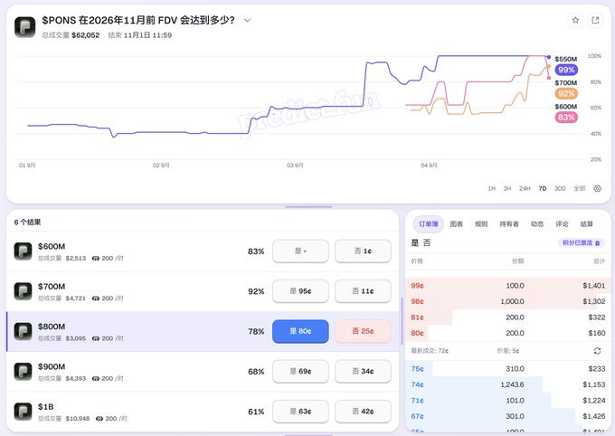This screenshot has width=615, height=436.
Task: Buy 是 95¢ on $700M
Action: coord(300,290)
